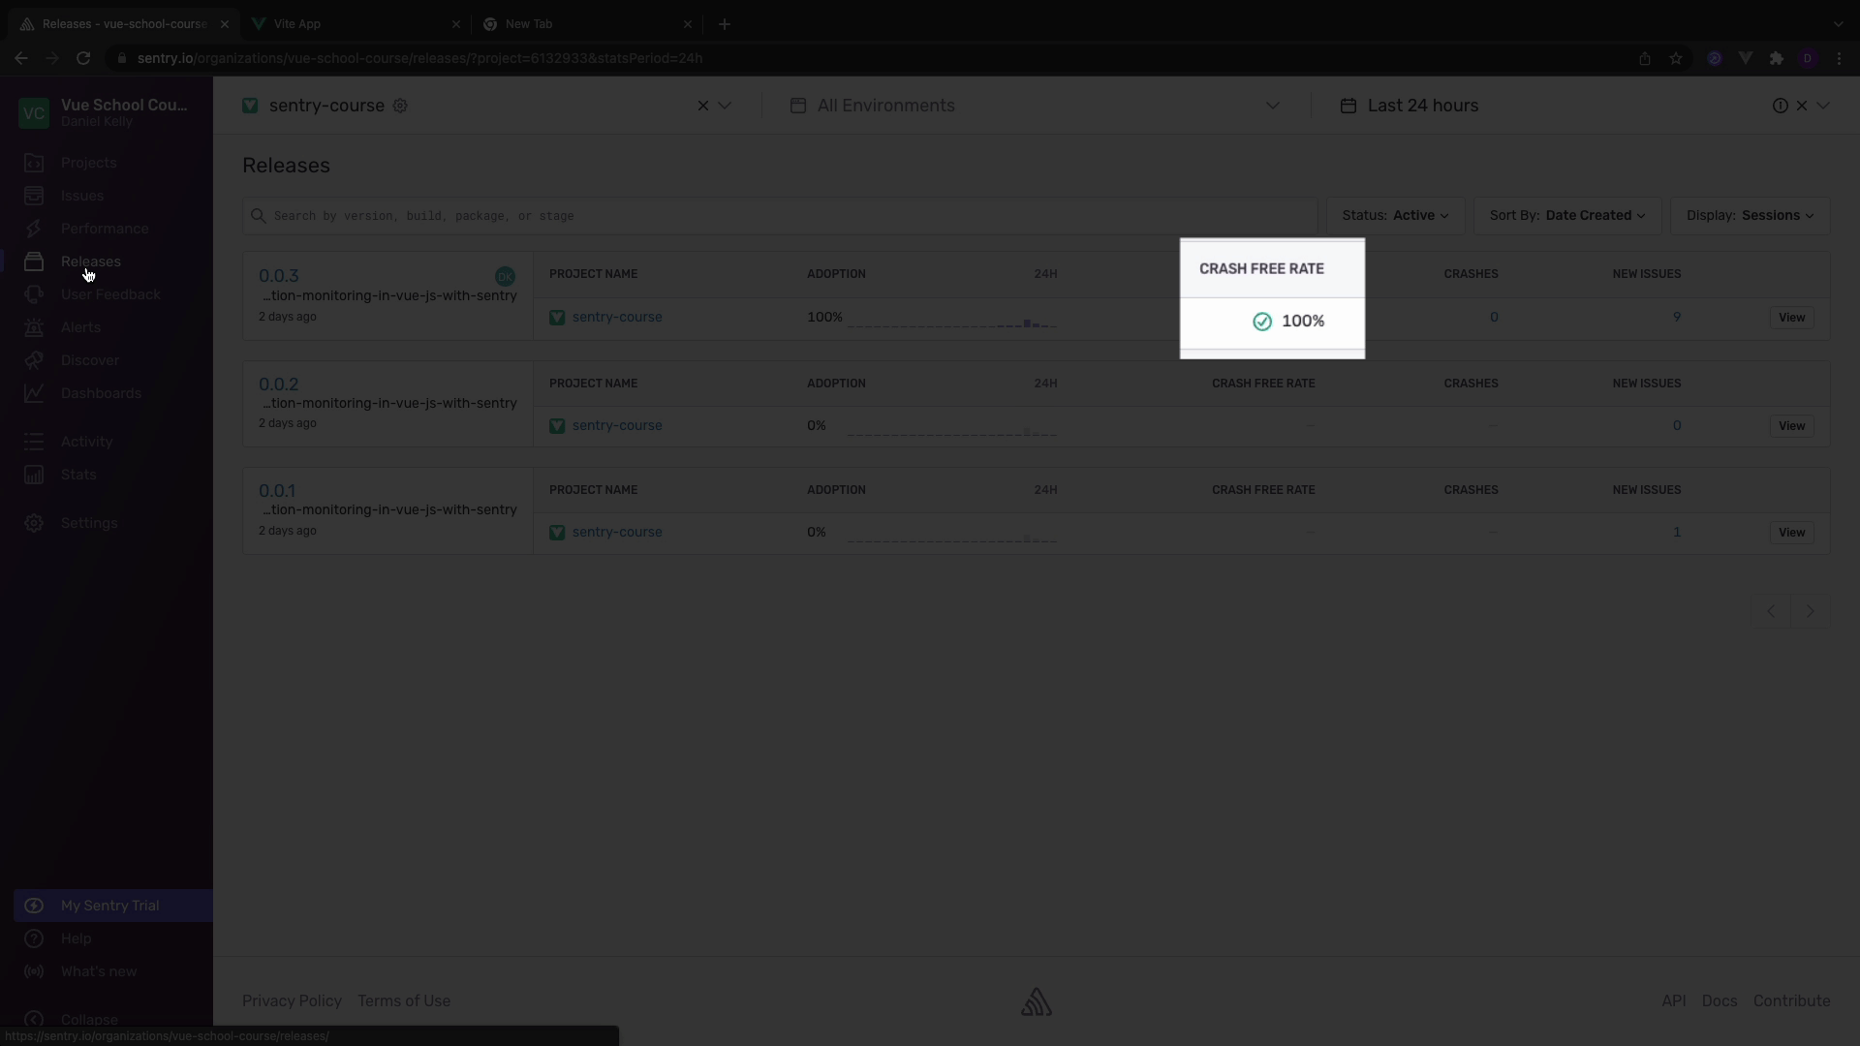Open the Privacy Policy link
The image size is (1860, 1046).
tap(292, 1001)
